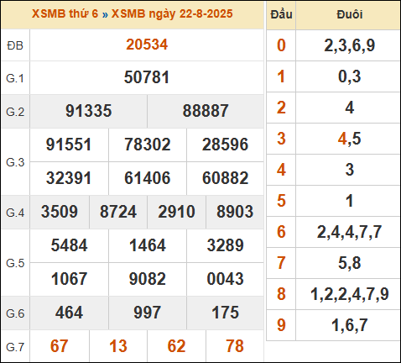
Task: Click the G.1 row label
Action: tap(15, 78)
